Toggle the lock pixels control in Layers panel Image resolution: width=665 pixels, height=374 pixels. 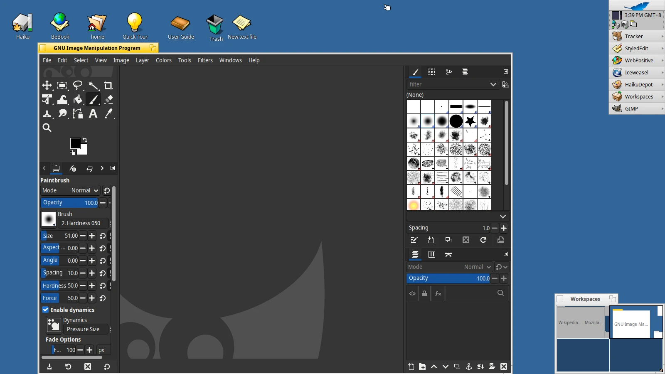coord(424,293)
